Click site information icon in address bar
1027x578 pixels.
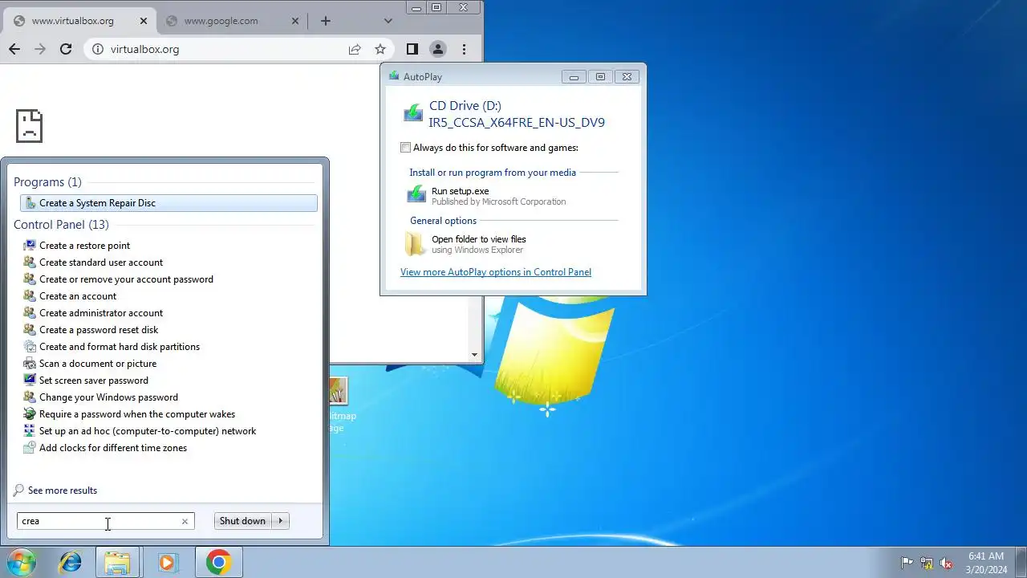tap(98, 49)
